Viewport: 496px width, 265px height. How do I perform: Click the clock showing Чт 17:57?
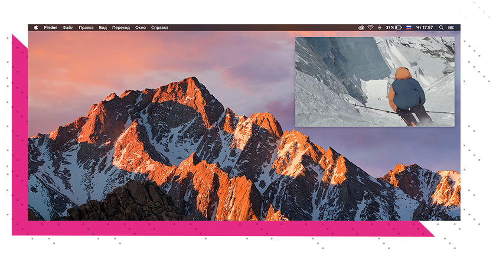click(425, 28)
